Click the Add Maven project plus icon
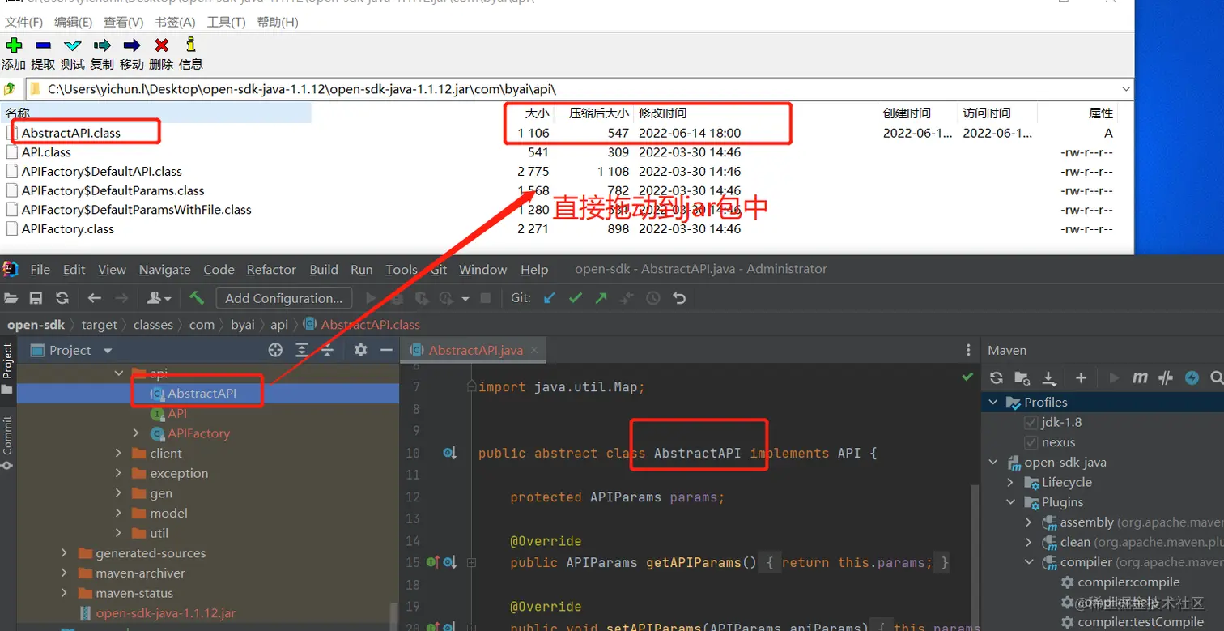The image size is (1224, 631). click(x=1080, y=377)
